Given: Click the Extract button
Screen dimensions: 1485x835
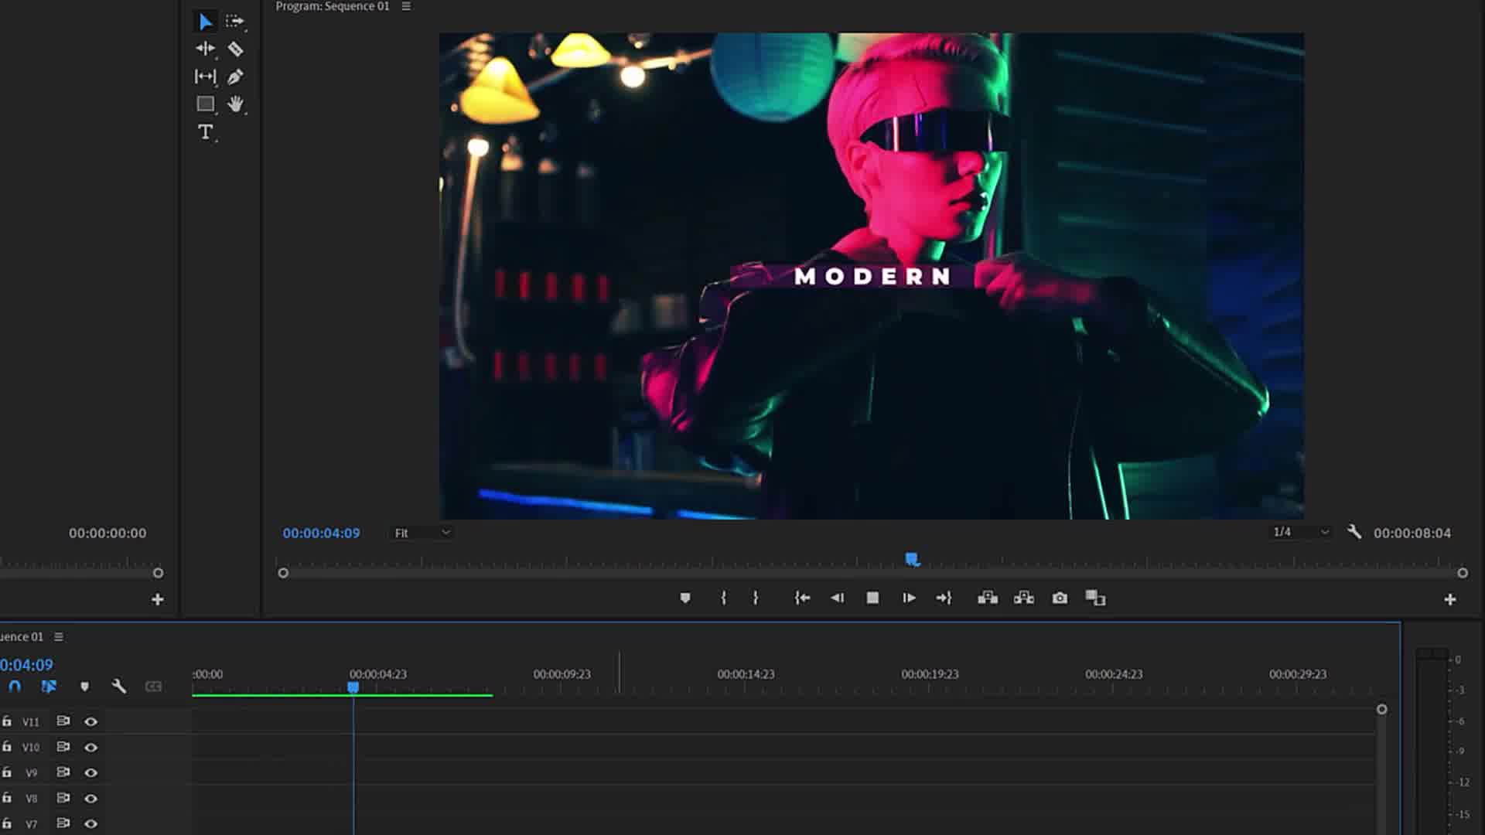Looking at the screenshot, I should pyautogui.click(x=1024, y=598).
